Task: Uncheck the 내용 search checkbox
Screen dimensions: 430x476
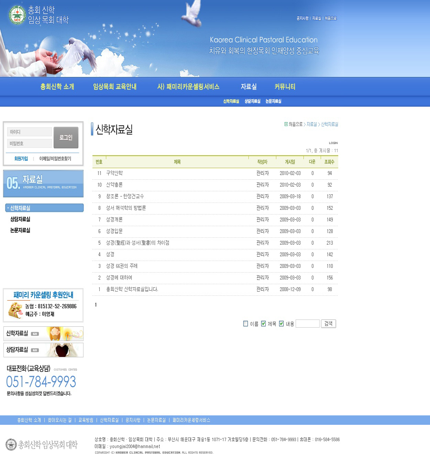Action: (282, 324)
